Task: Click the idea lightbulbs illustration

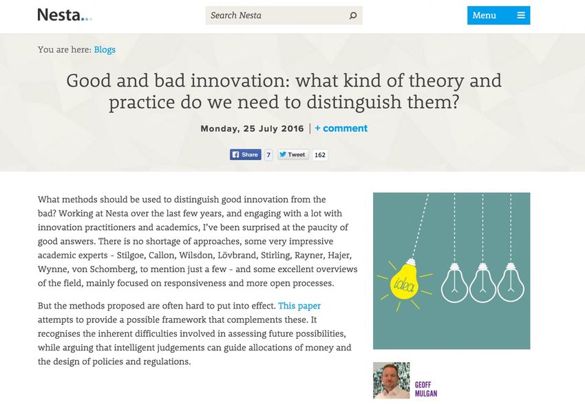Action: tap(451, 271)
